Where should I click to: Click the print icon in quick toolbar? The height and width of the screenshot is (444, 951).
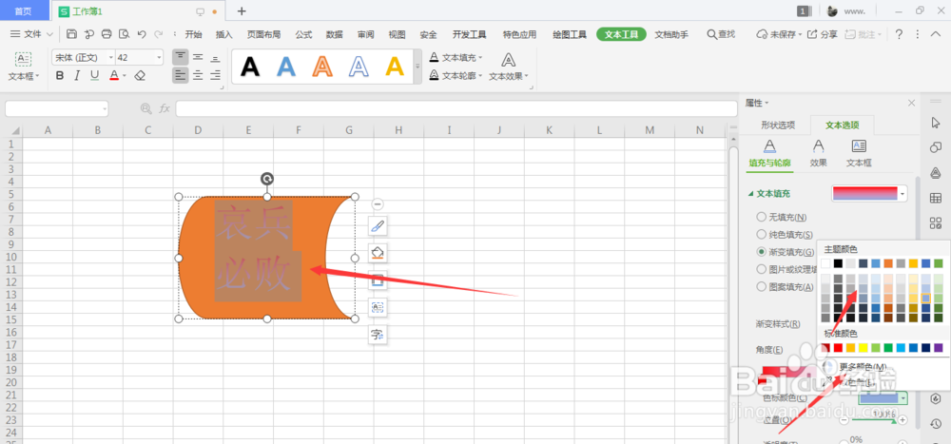(x=107, y=34)
